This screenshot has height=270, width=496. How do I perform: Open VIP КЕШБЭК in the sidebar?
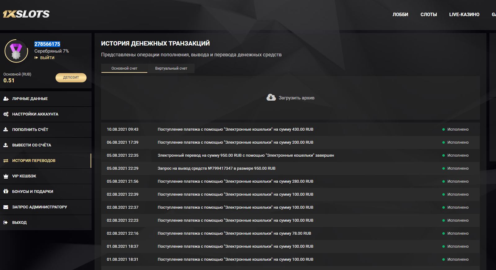(46, 176)
